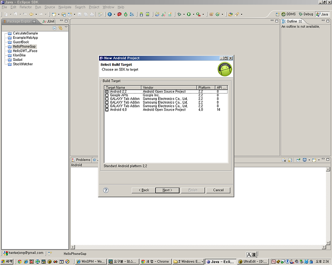Click the Android SDK Manager toolbar icon
Viewport: 332px width, 265px height.
tap(141, 14)
